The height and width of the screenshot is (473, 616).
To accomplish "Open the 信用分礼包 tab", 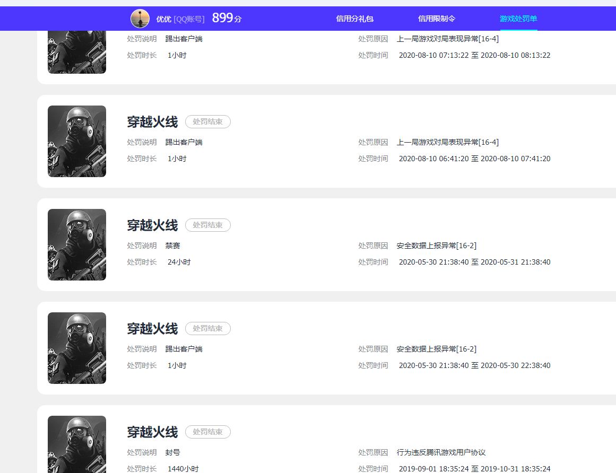I will 354,19.
